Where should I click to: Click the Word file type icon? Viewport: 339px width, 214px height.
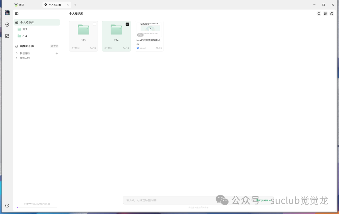[138, 48]
